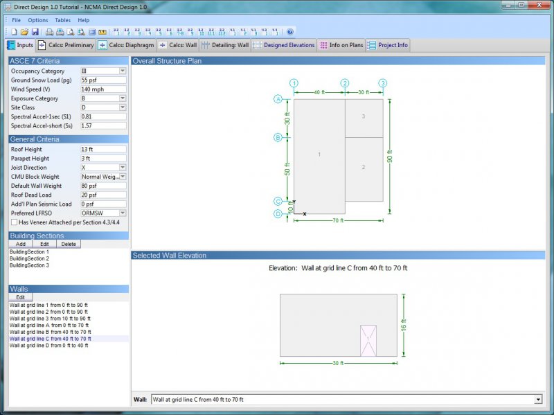Click Edit under the Walls panel
This screenshot has width=554, height=415.
(x=21, y=297)
